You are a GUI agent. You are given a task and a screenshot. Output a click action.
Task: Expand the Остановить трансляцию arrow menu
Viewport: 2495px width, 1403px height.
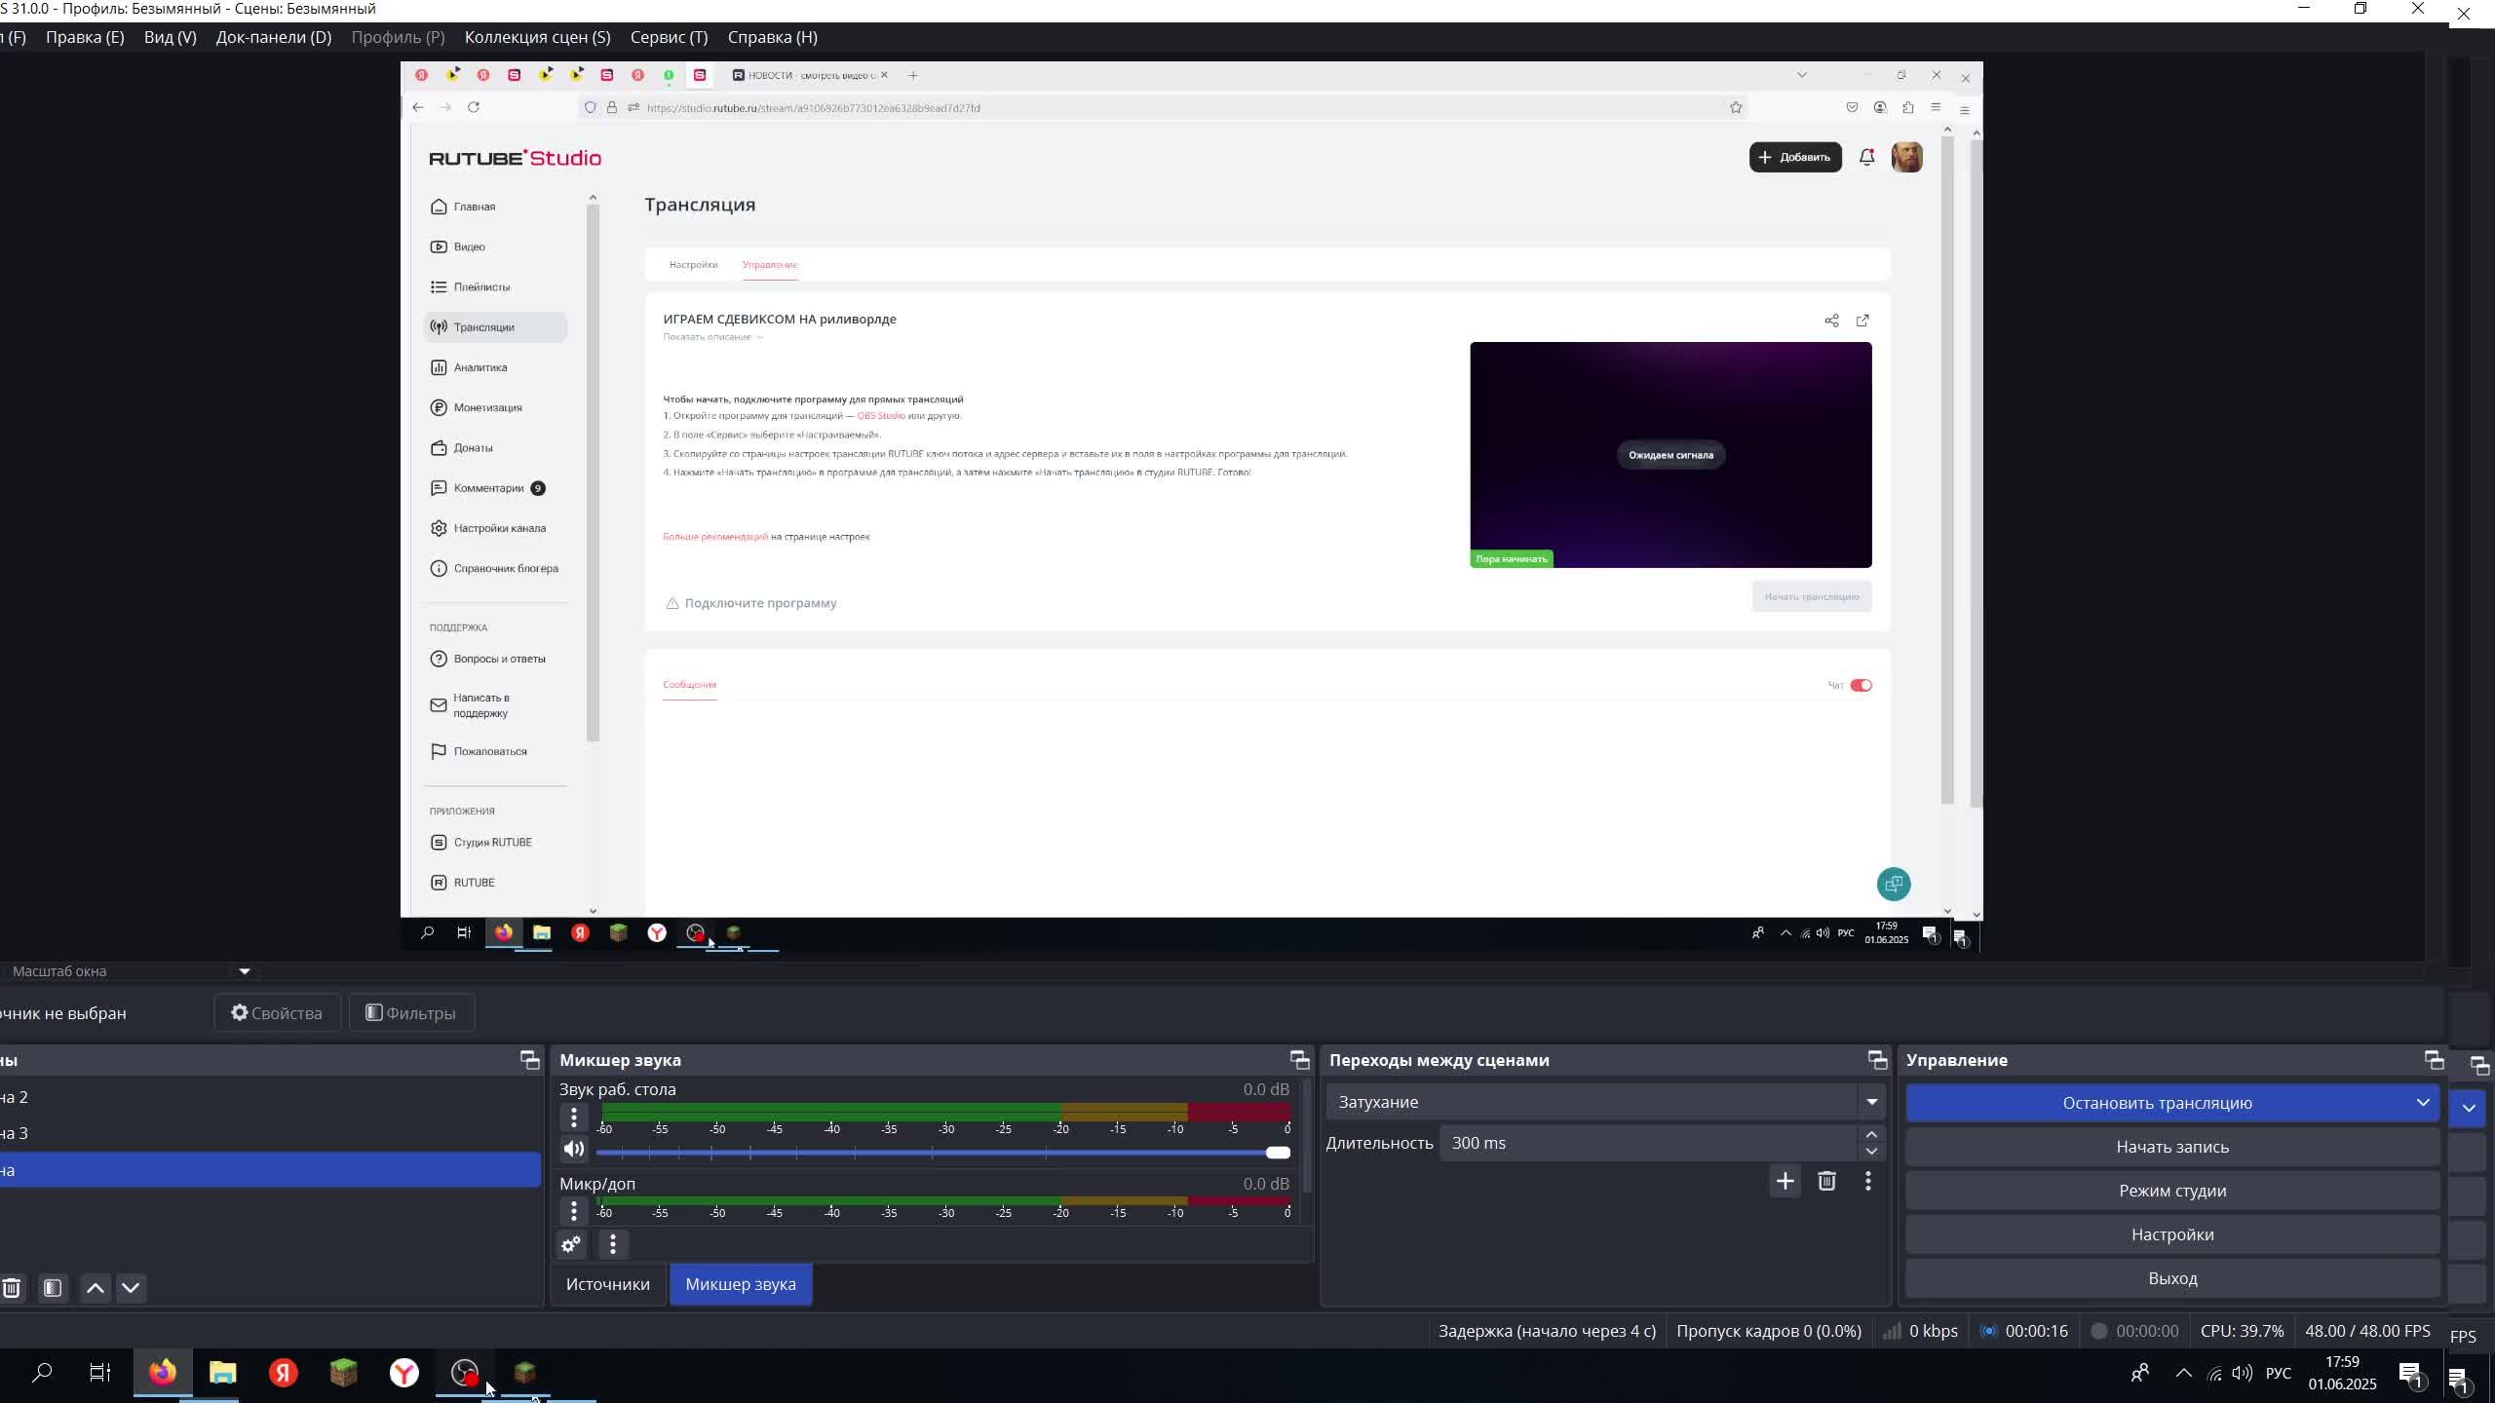click(x=2423, y=1103)
